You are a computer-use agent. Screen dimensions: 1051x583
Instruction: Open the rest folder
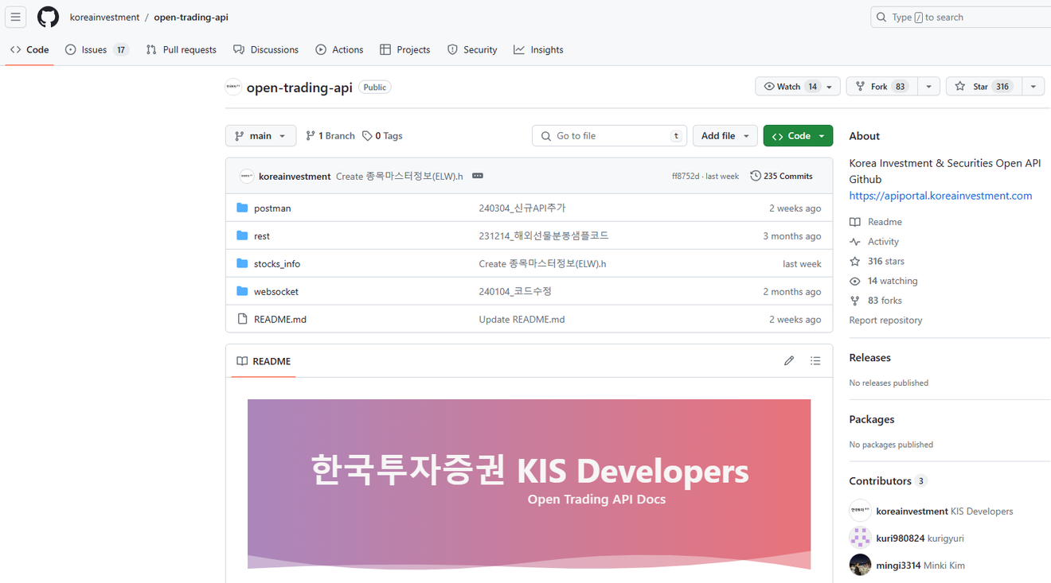pos(262,236)
